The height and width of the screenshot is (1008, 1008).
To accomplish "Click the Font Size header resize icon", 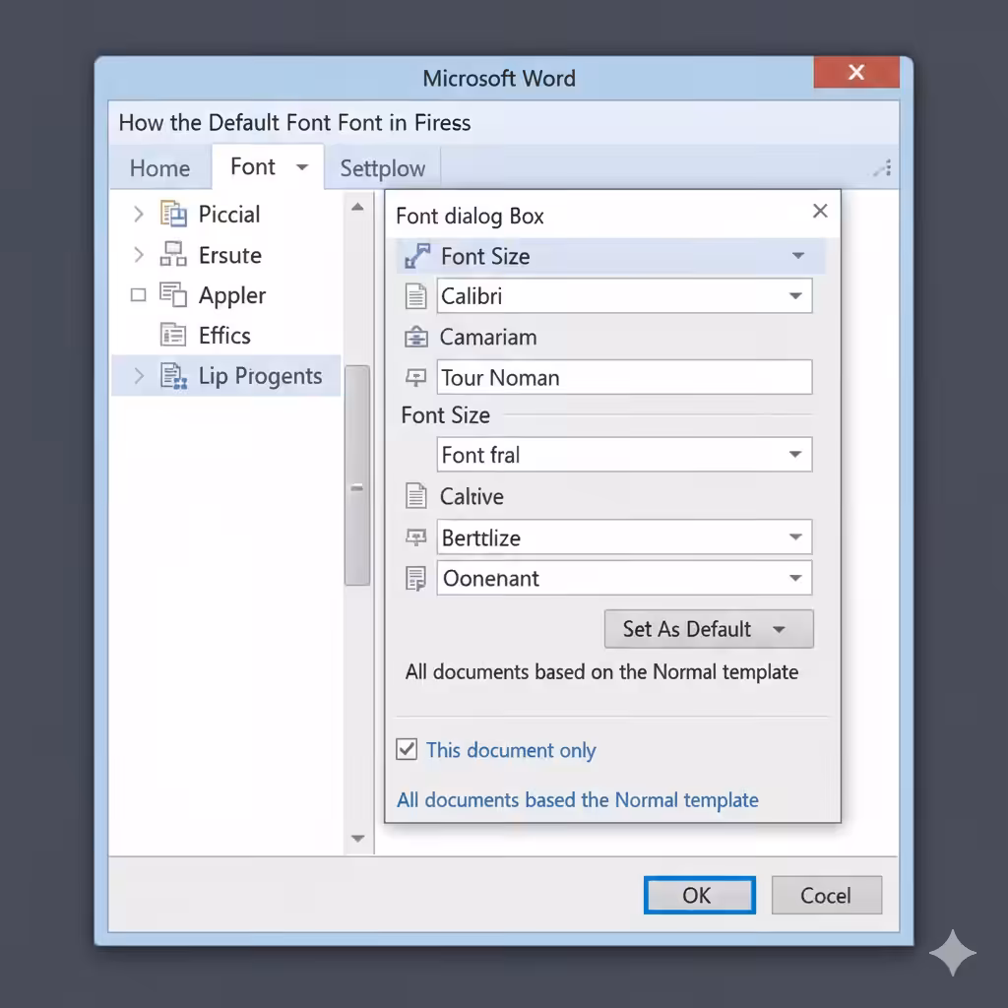I will [417, 256].
